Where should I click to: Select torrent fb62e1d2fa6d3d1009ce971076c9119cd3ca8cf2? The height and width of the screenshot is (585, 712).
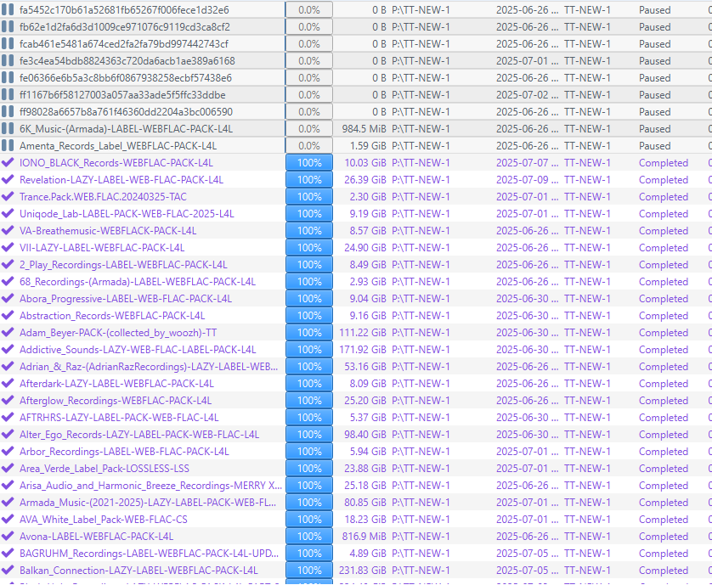point(124,27)
